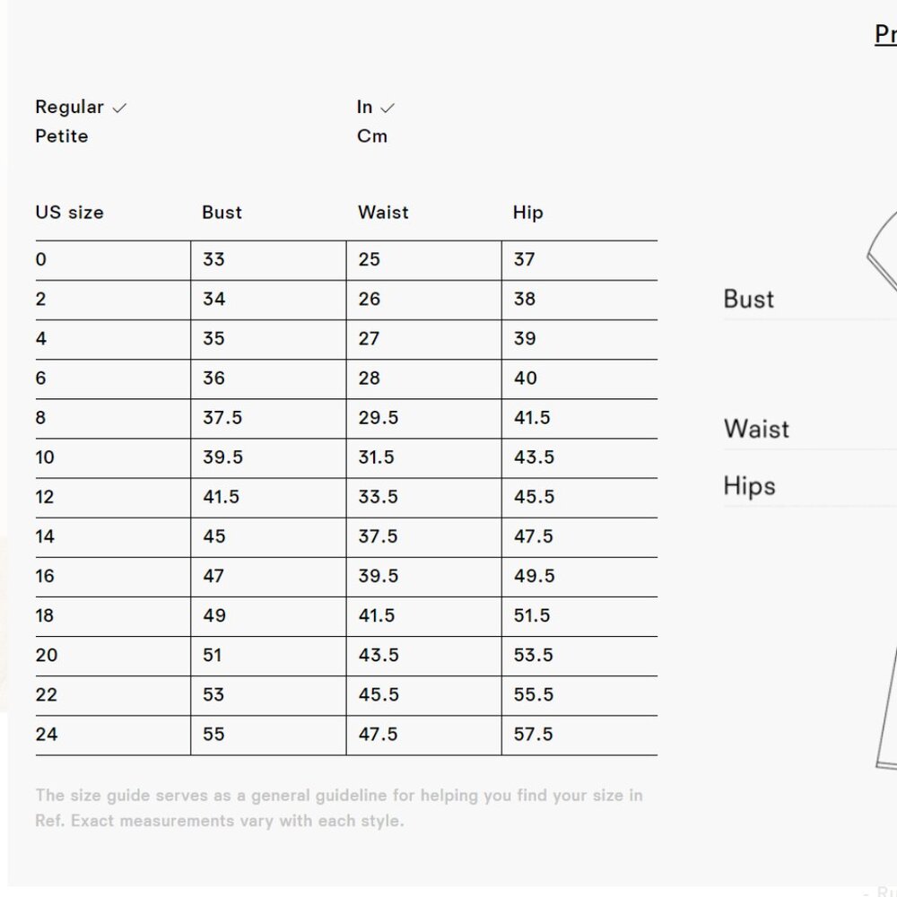Click the Bust label beside the diagram
Viewport: 897px width, 897px height.
748,299
